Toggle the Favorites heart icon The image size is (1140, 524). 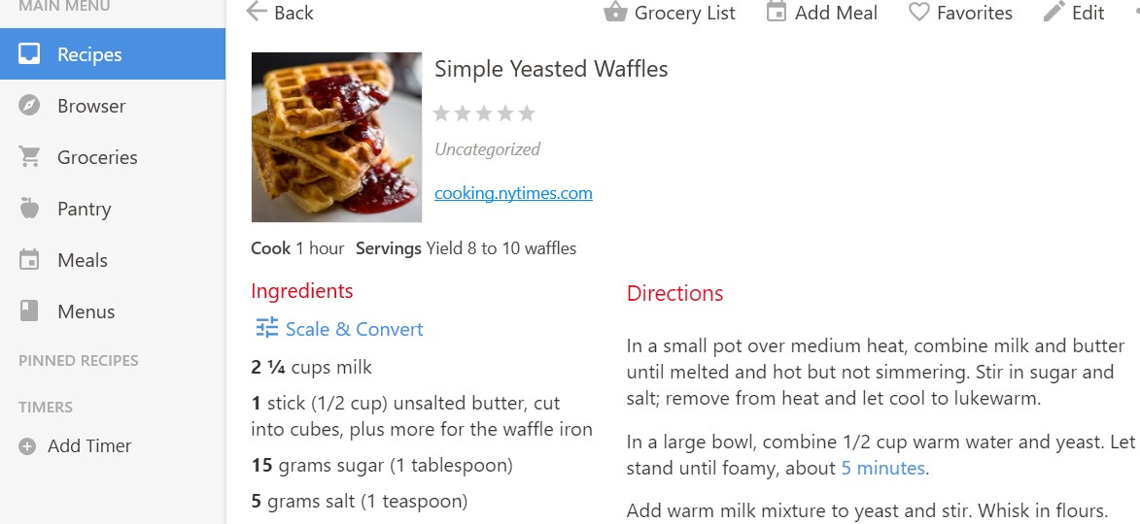pos(918,12)
